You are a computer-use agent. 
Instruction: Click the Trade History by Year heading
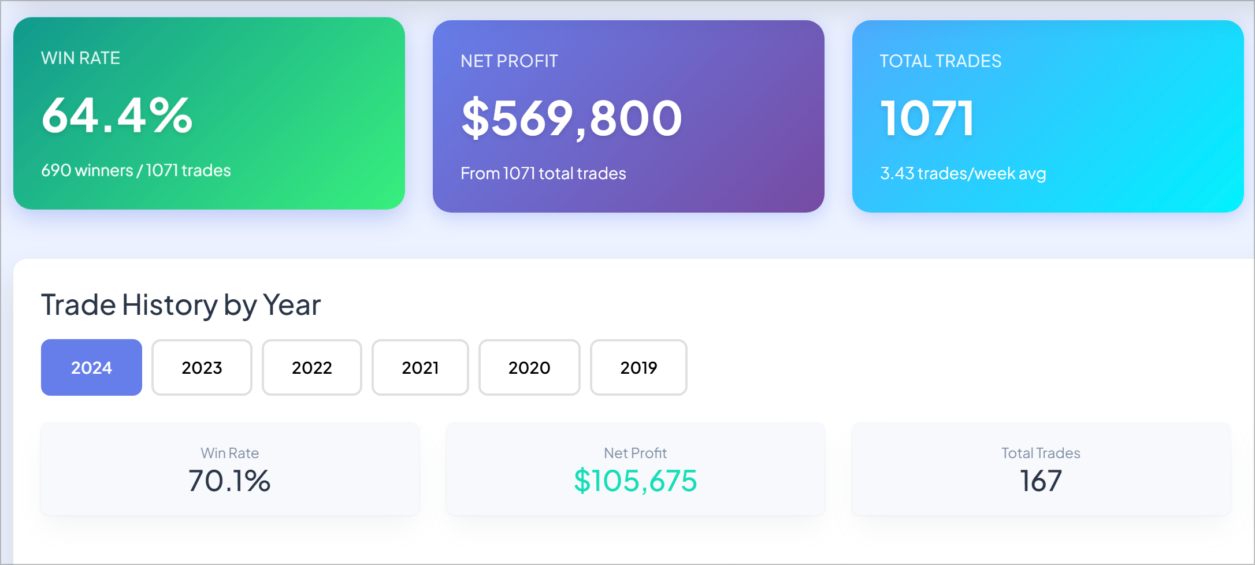181,304
